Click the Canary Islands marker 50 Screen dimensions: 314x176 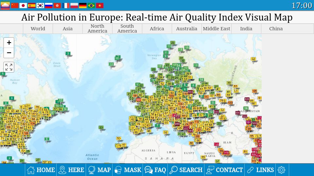(119, 138)
